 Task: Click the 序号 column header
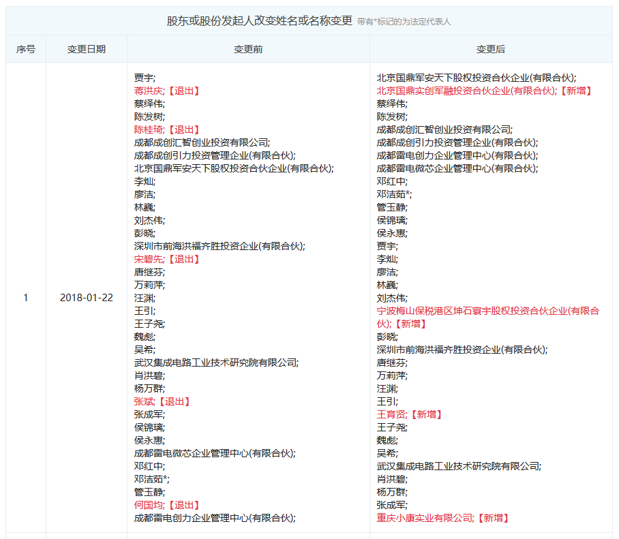(26, 49)
